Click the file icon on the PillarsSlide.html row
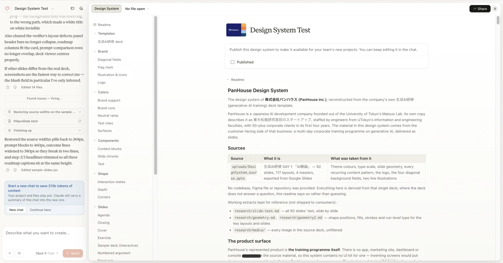The width and height of the screenshot is (503, 263). tap(9, 121)
